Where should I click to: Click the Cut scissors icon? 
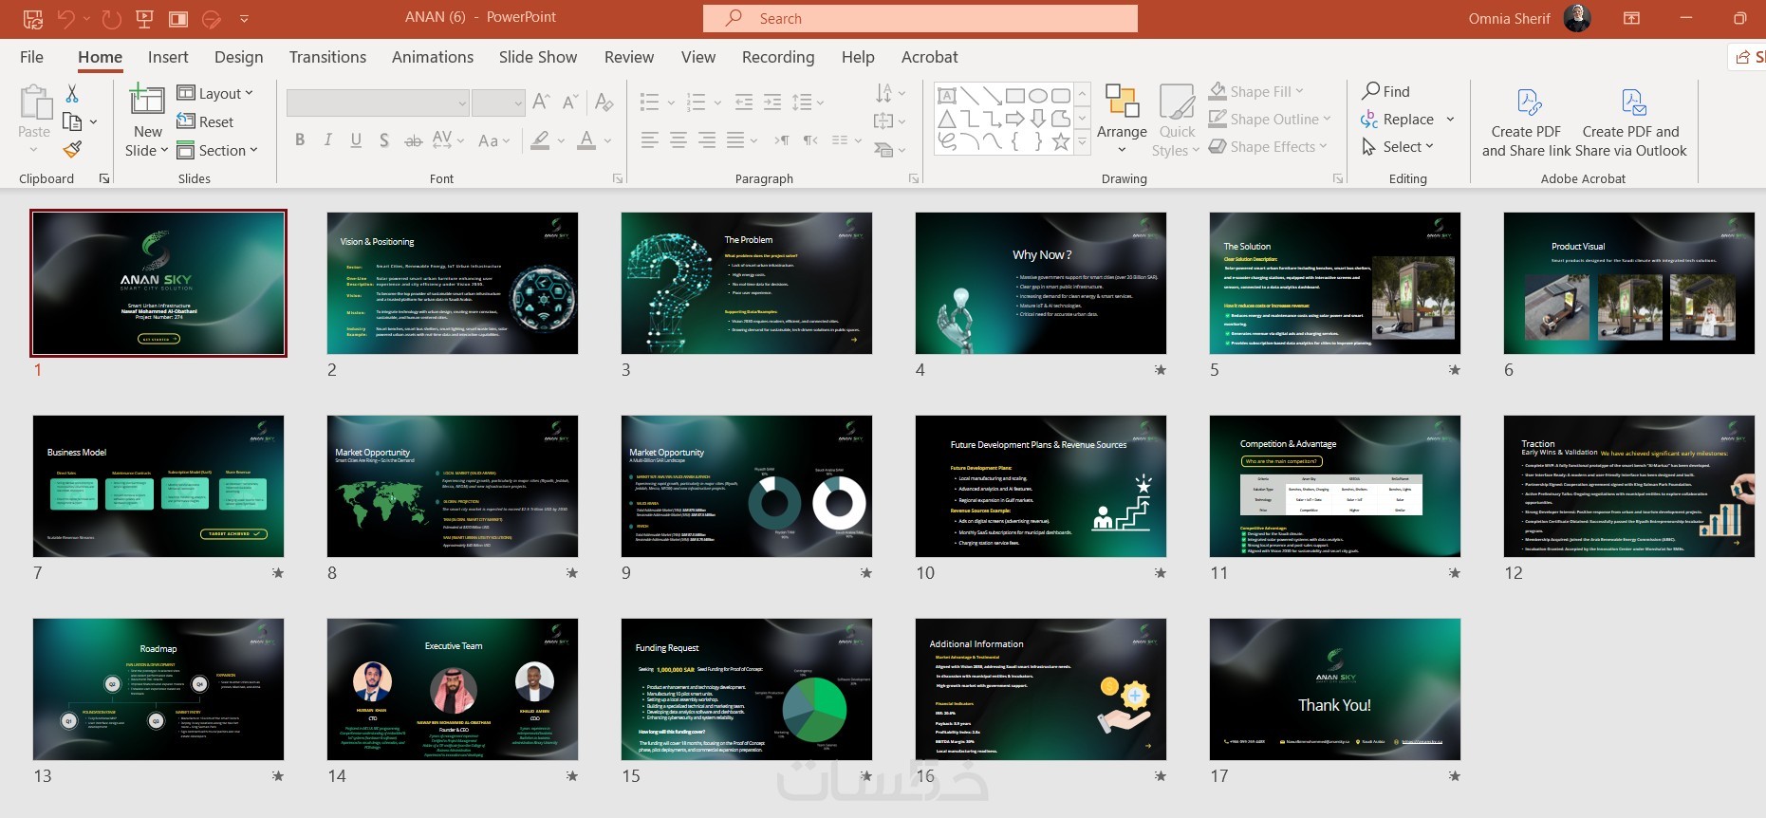point(72,93)
